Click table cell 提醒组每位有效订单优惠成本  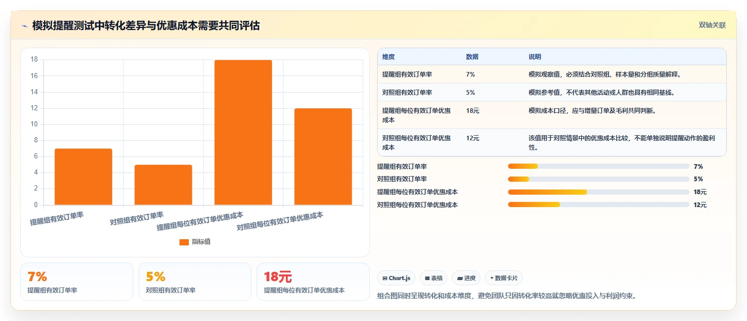pos(416,115)
